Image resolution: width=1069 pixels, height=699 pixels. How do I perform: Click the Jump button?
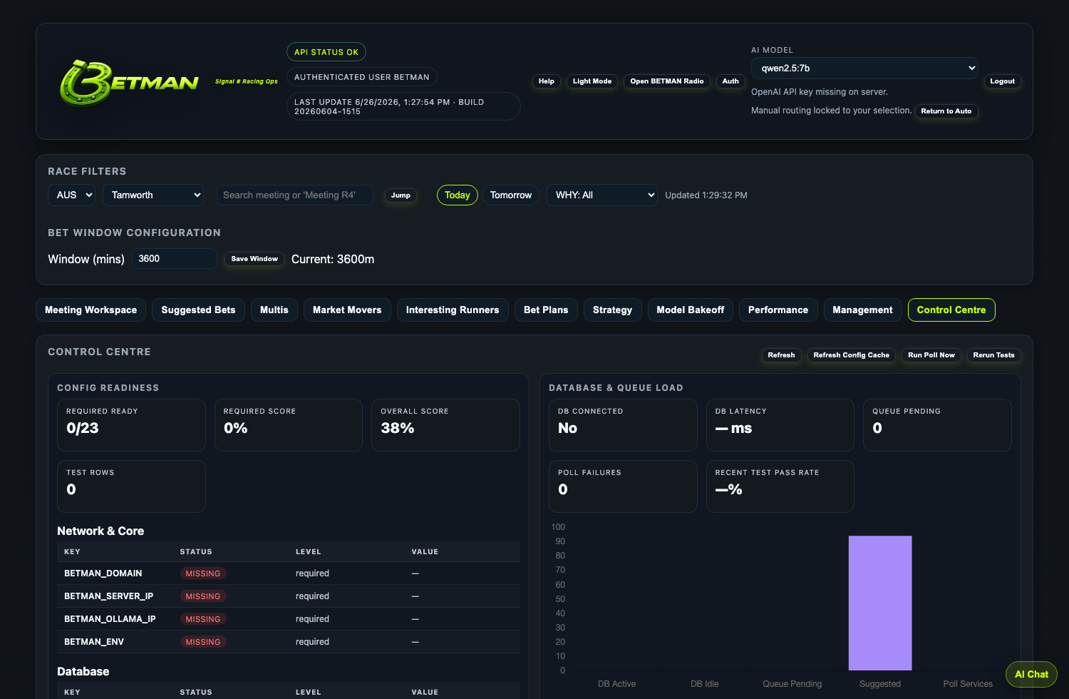click(401, 195)
